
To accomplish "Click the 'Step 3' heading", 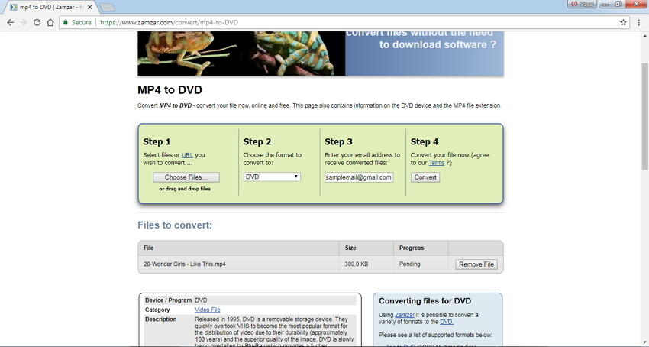I will point(338,142).
